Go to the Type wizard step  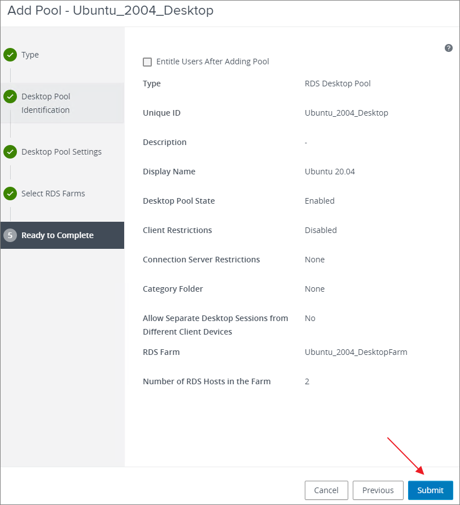(x=30, y=55)
